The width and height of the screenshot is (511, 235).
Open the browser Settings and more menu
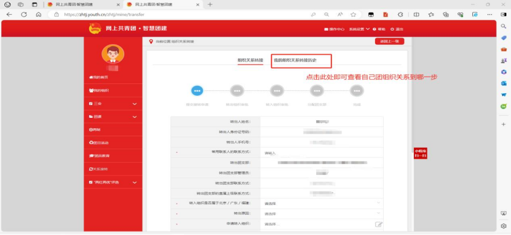pos(490,14)
